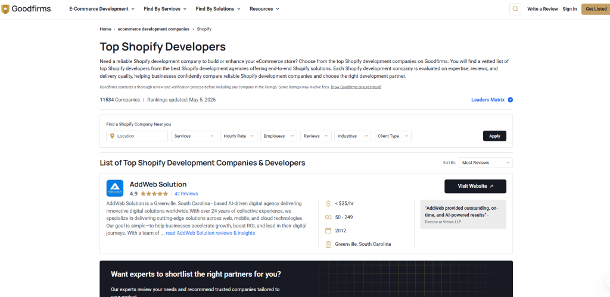Open the Find By Services menu
Screen dimensions: 610x297
click(x=165, y=9)
